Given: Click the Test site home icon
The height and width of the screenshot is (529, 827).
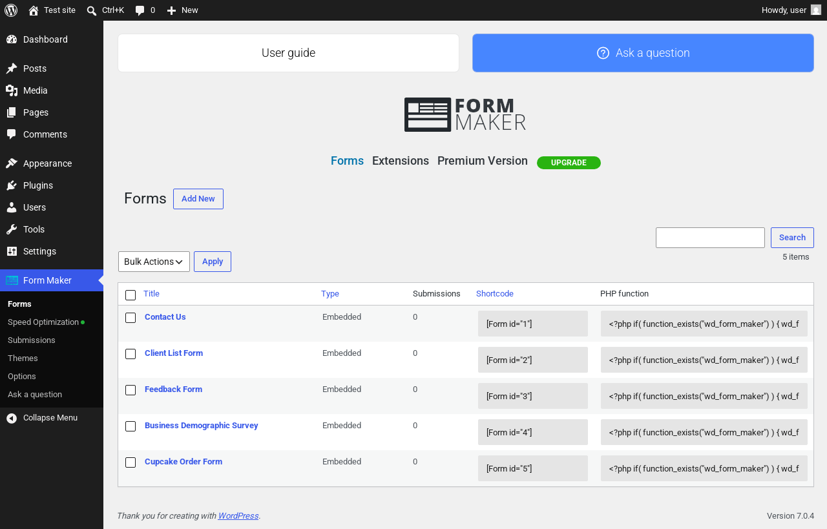Looking at the screenshot, I should point(34,10).
